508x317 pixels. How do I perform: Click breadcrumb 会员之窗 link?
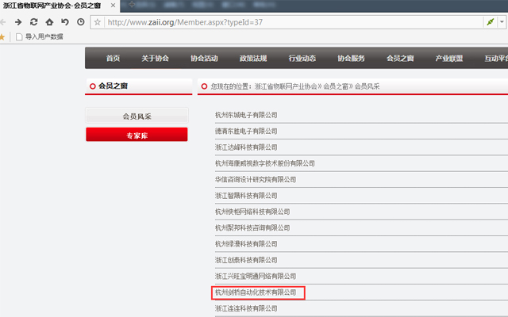[x=336, y=86]
